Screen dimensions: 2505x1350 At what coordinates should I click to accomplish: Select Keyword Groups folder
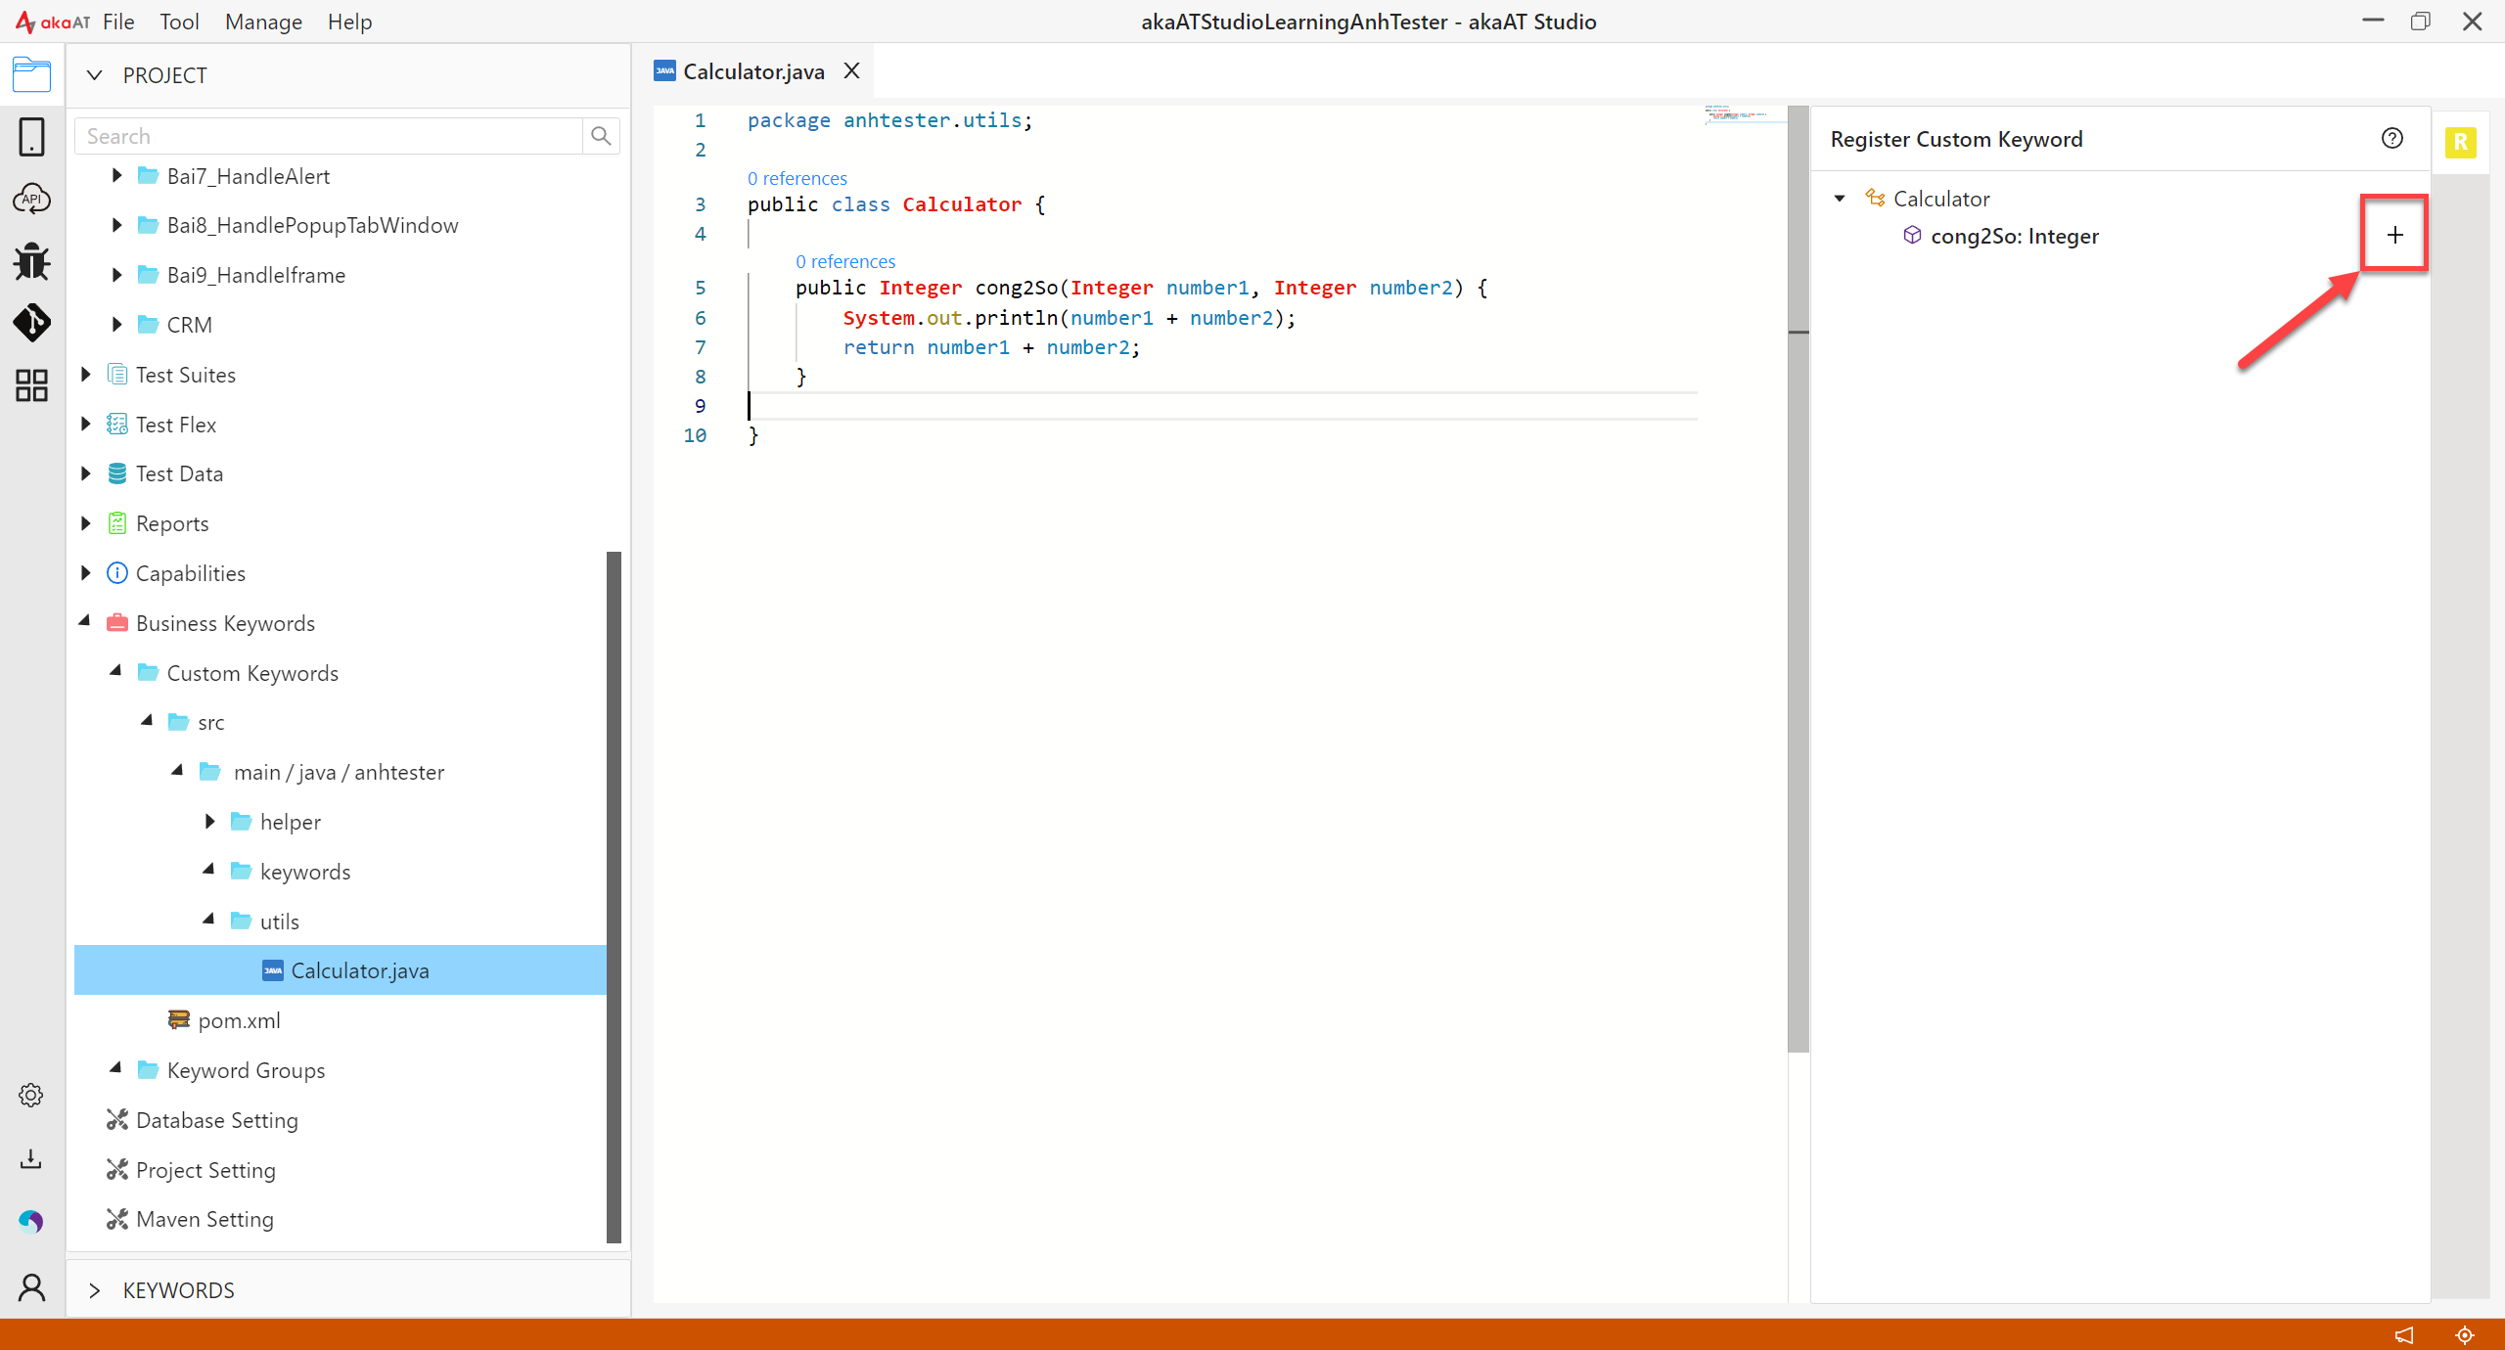[x=246, y=1070]
